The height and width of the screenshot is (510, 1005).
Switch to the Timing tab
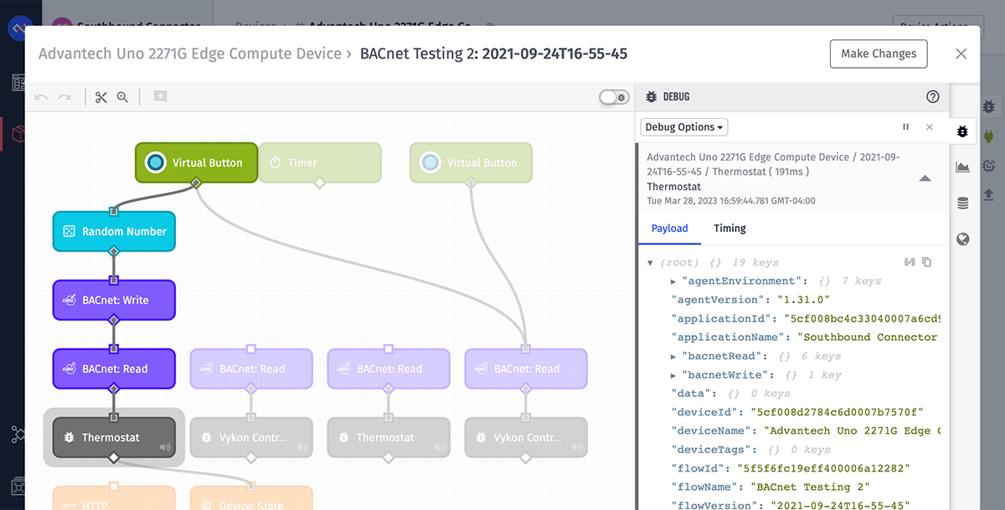[x=729, y=228]
